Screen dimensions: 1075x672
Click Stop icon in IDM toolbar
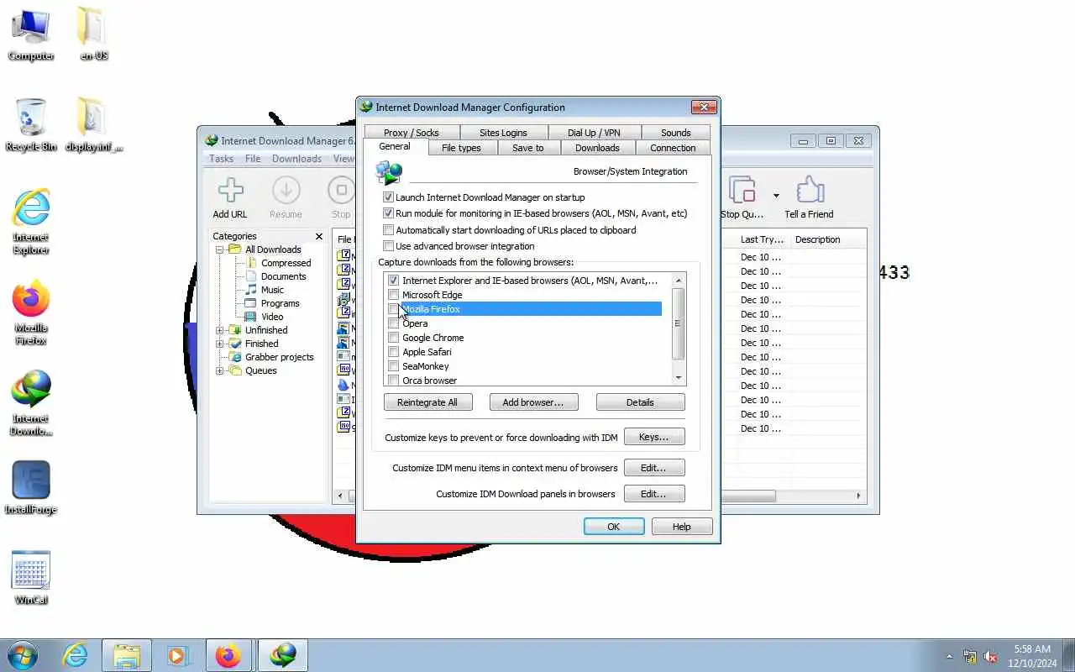(341, 191)
